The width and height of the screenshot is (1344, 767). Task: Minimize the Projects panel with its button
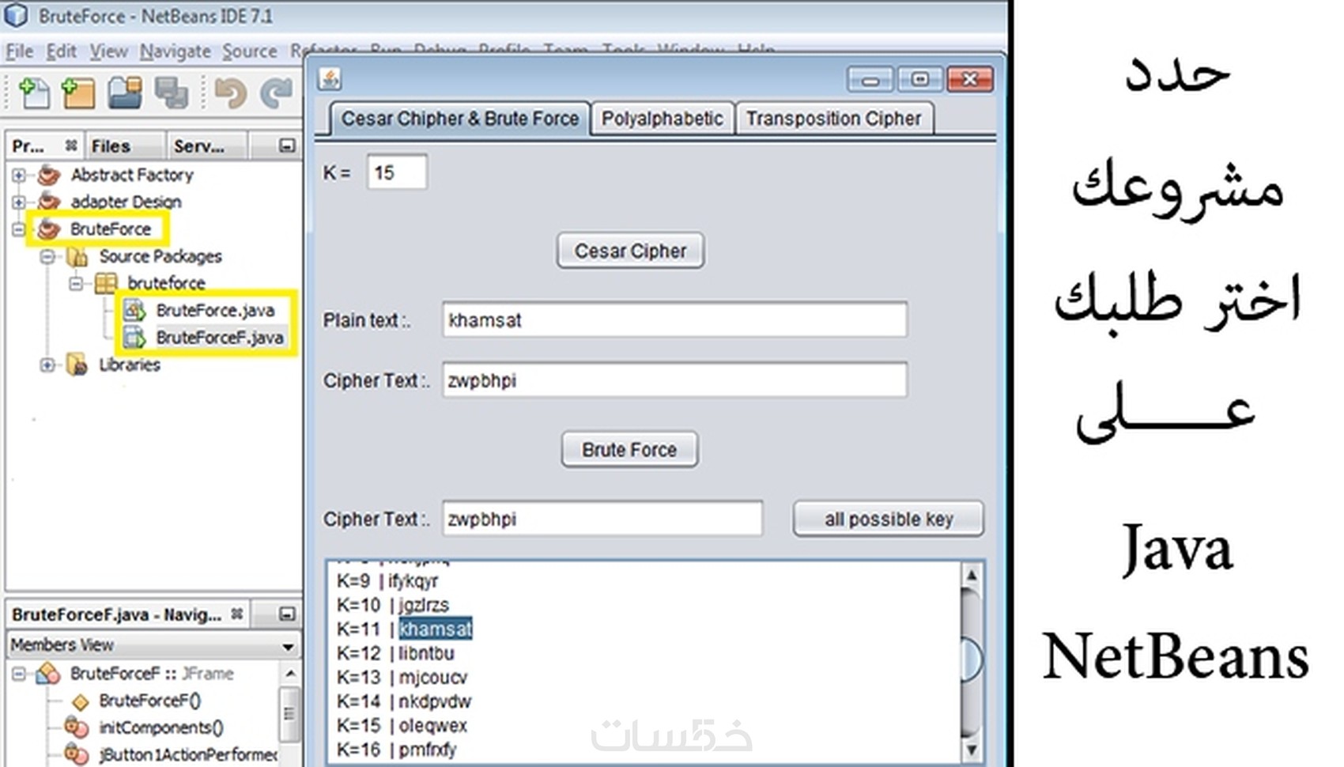[287, 145]
